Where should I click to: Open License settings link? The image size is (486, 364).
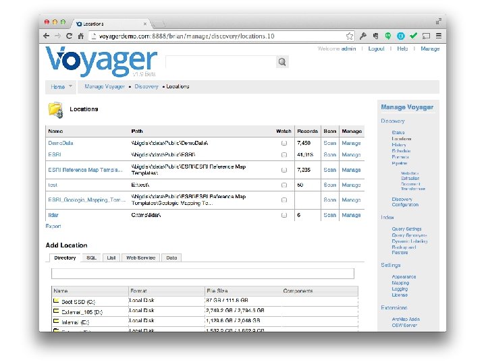400,295
